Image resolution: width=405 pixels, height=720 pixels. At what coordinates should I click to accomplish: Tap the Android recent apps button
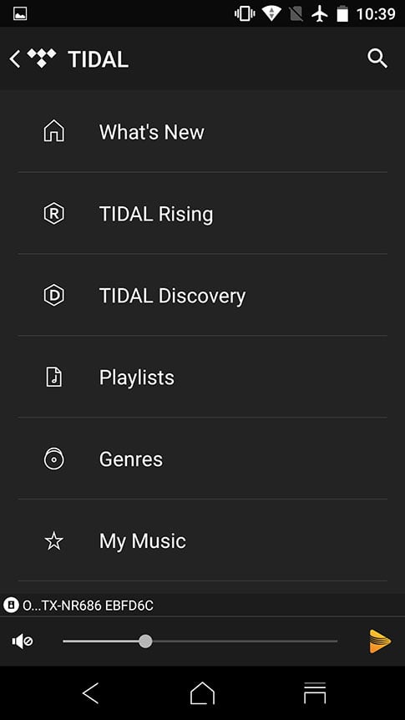point(315,693)
